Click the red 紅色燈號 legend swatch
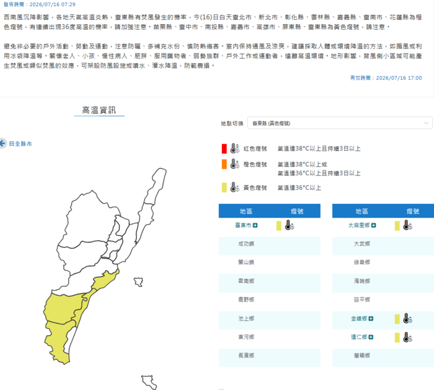 224,149
